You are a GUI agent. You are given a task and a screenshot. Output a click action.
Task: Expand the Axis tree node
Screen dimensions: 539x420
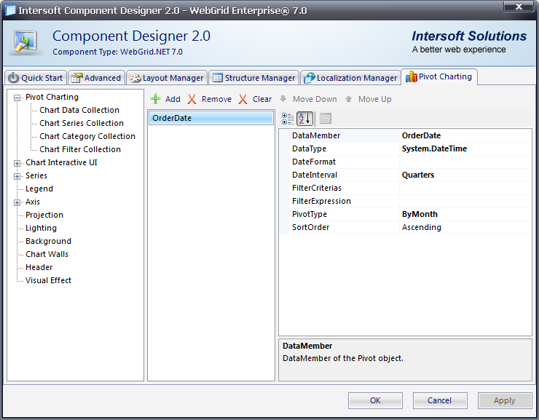pos(17,202)
